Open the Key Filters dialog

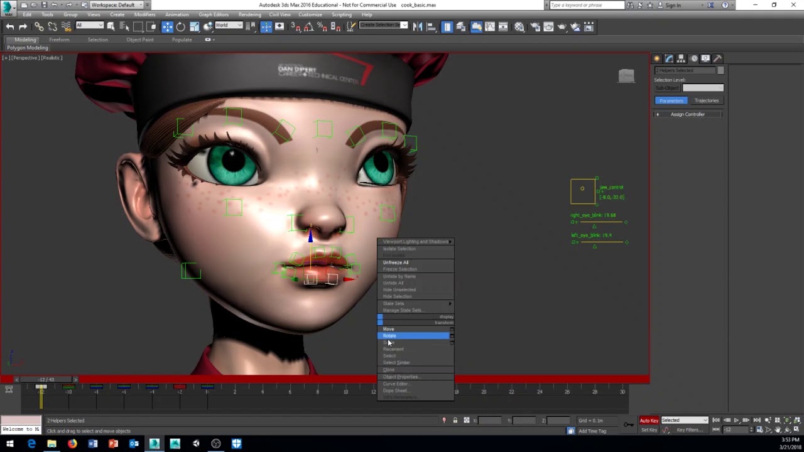[x=690, y=430]
